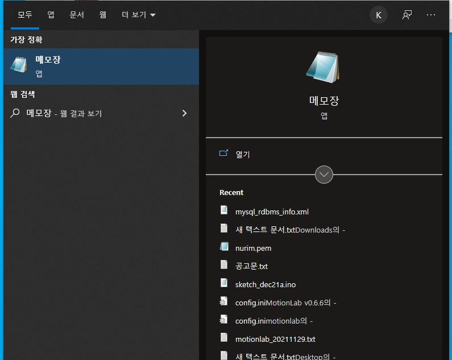
Task: Click the 메모장 title text in the preview pane
Action: (324, 101)
